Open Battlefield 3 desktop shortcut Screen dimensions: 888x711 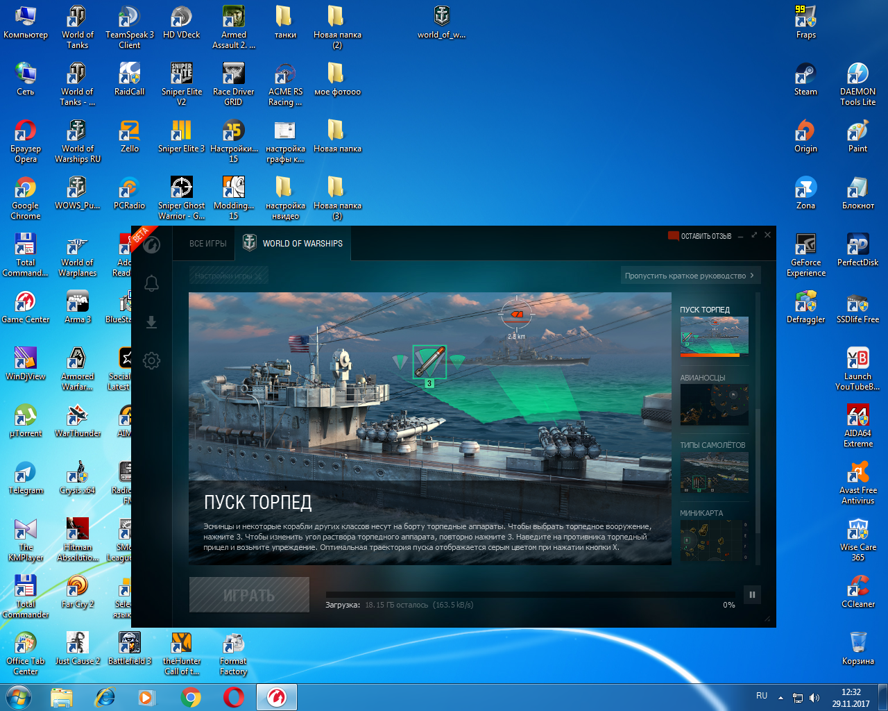pyautogui.click(x=130, y=649)
